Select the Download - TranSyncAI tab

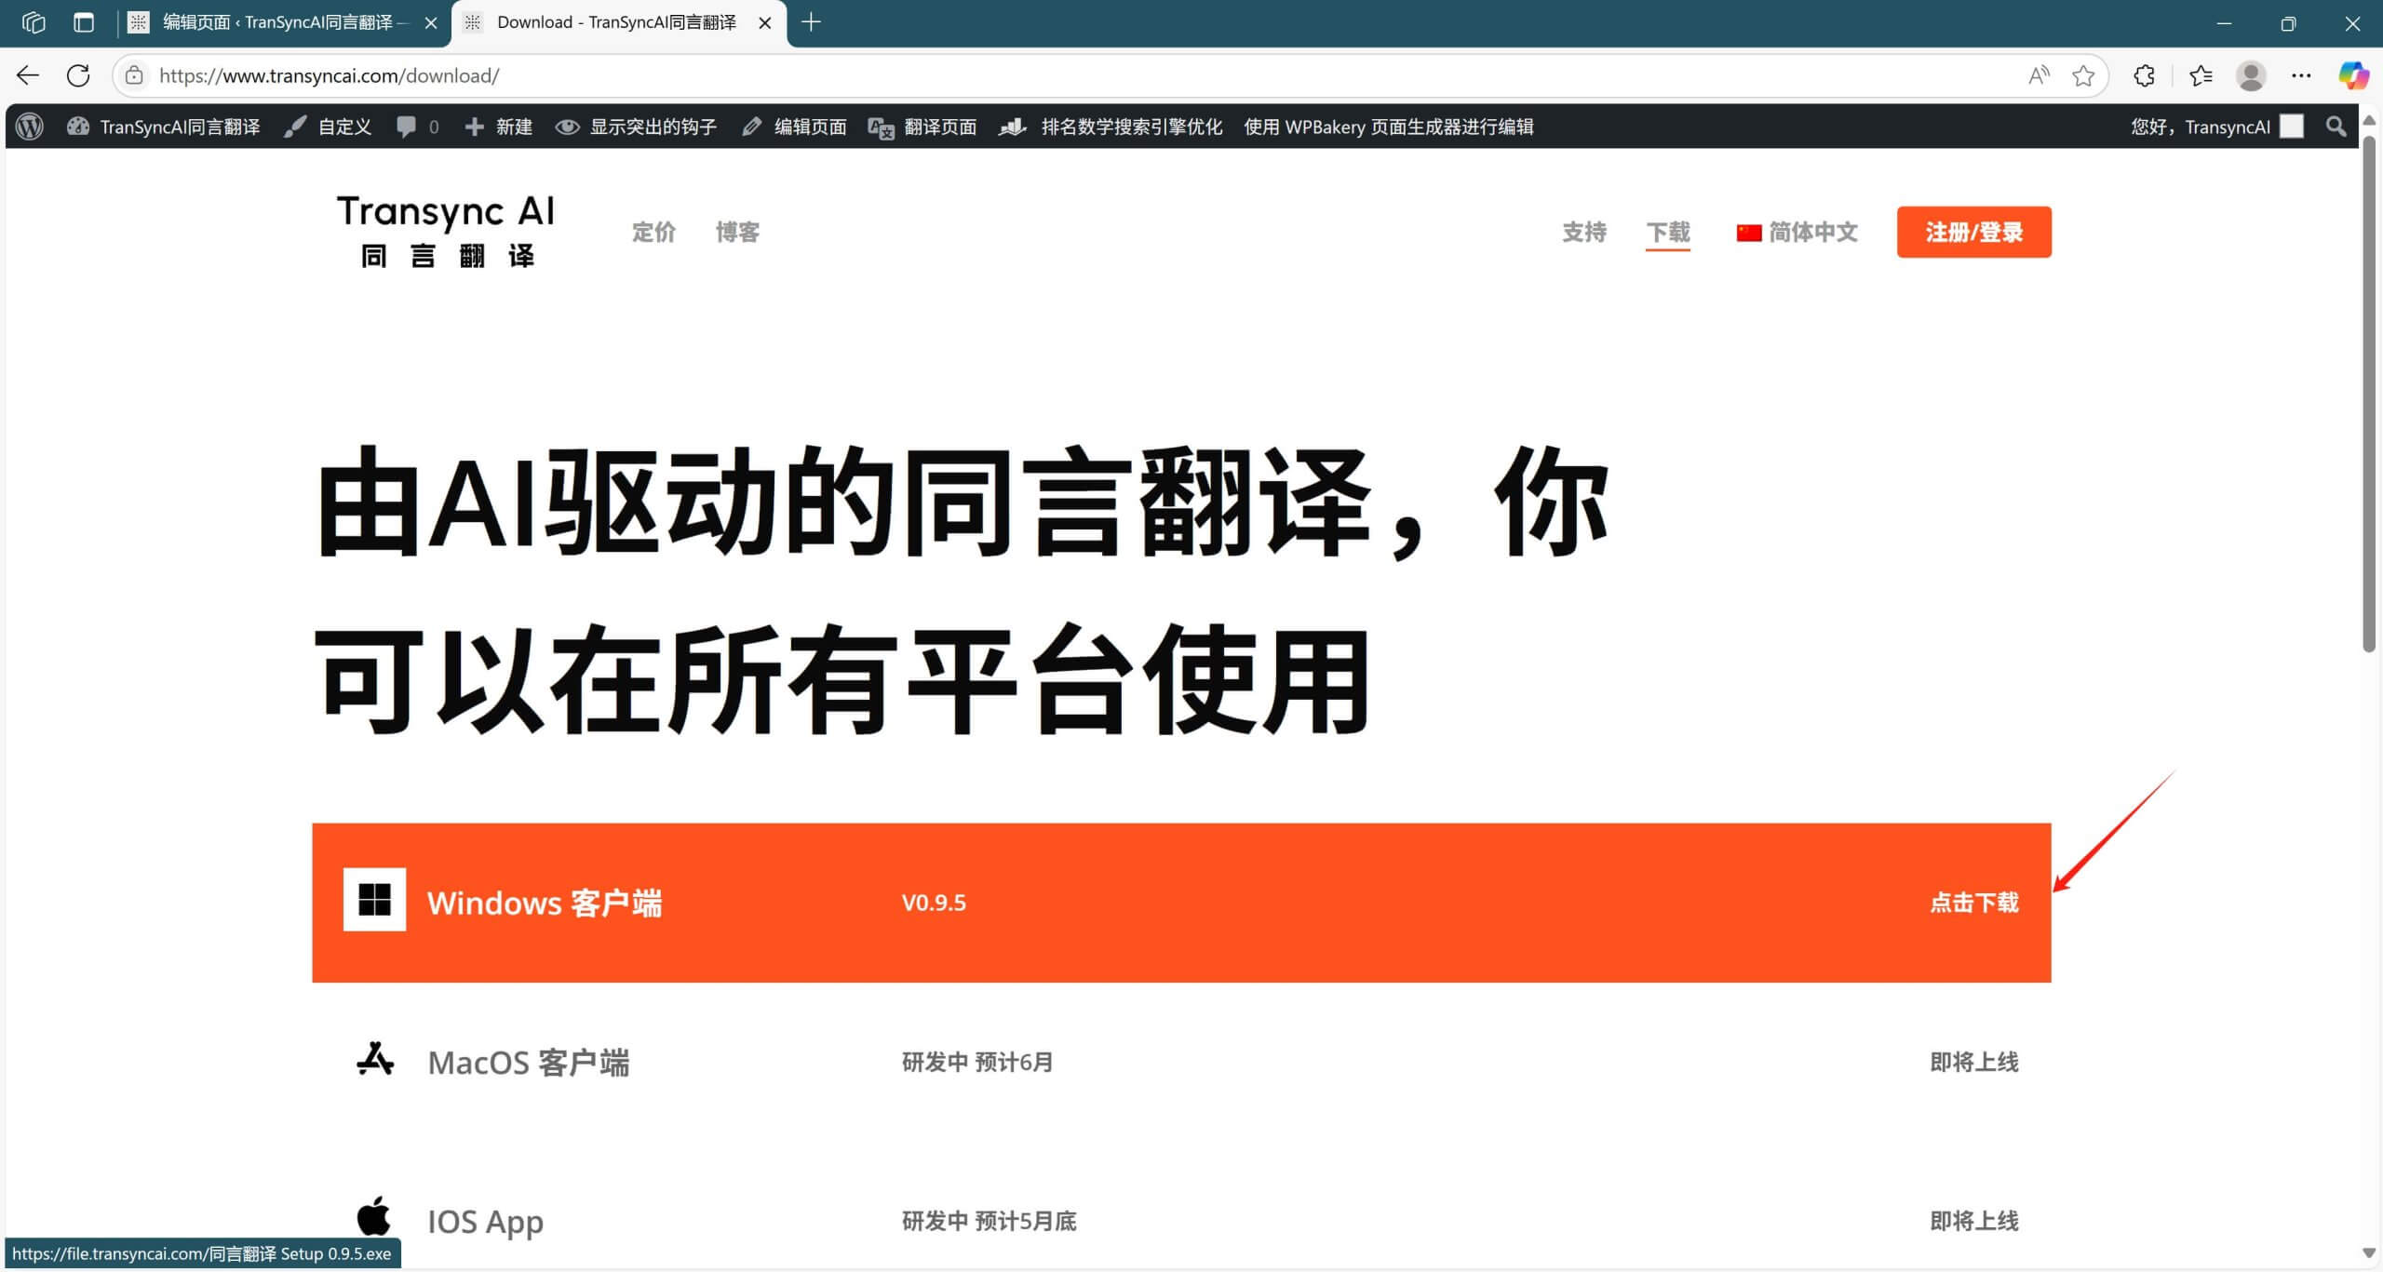click(x=618, y=22)
